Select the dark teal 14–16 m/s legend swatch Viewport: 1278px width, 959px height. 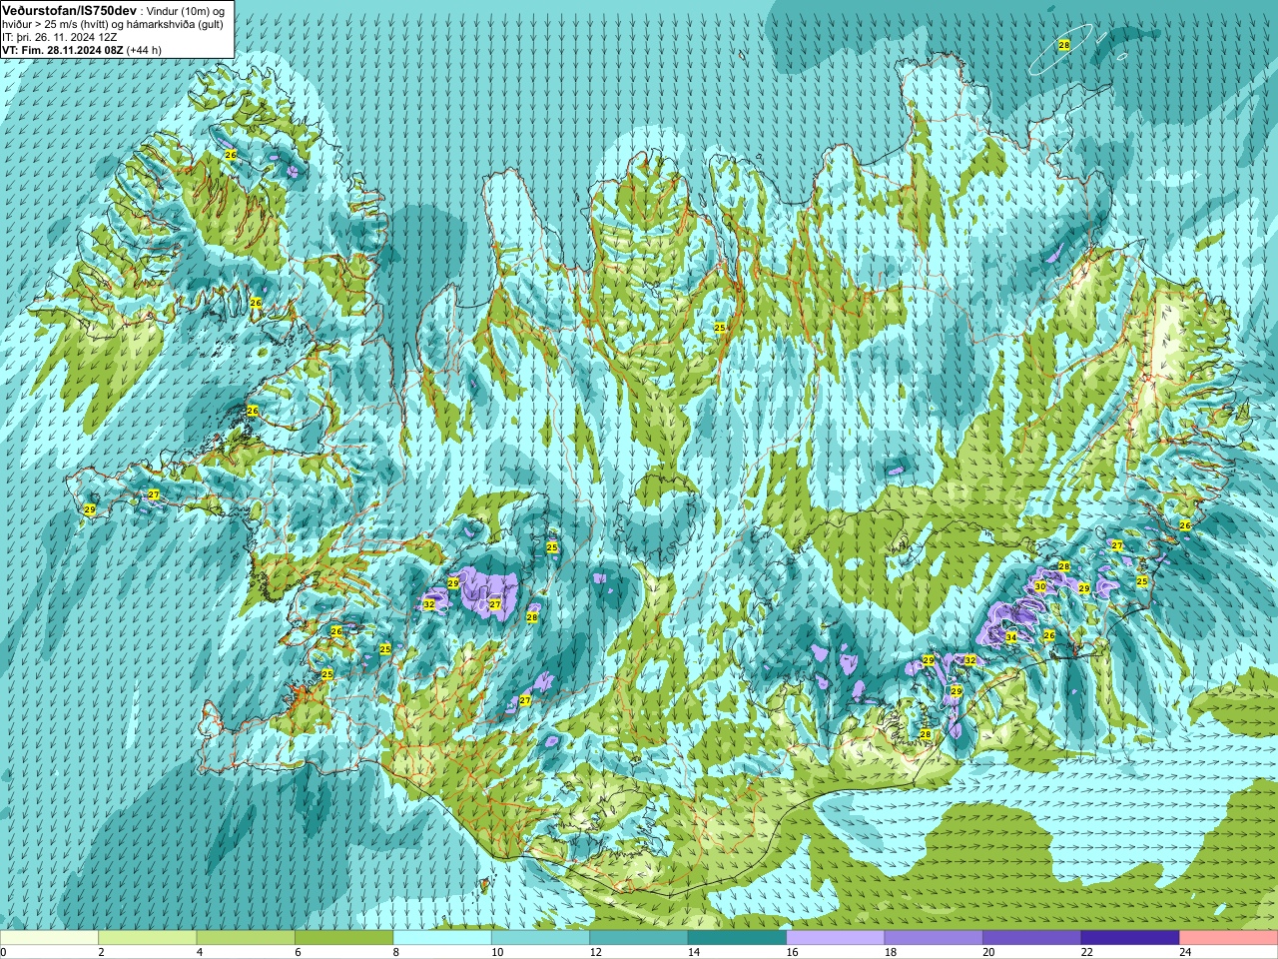click(x=737, y=938)
